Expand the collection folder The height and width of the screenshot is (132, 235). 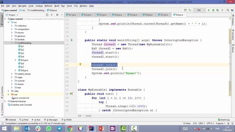pos(12,26)
